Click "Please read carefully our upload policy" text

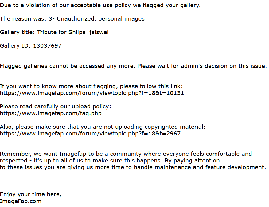pos(55,107)
